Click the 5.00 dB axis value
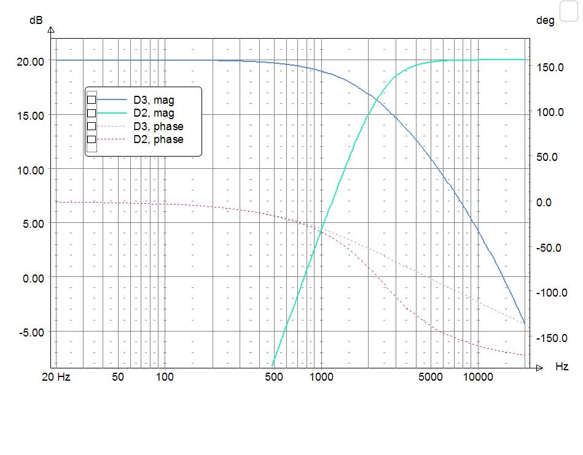The image size is (583, 455). click(x=33, y=224)
